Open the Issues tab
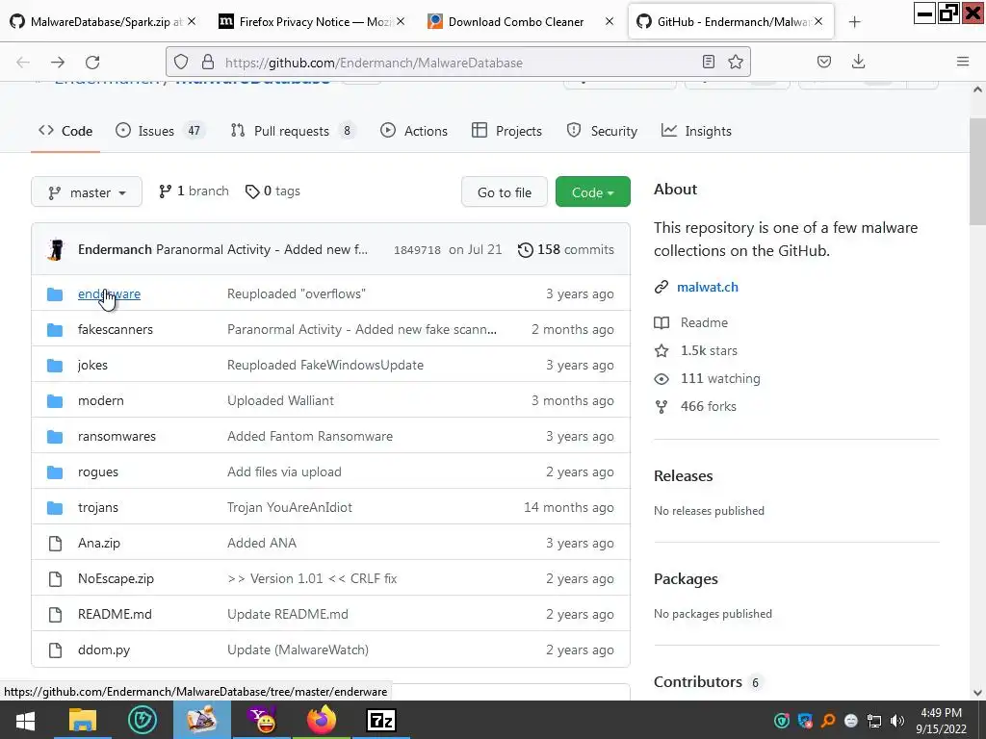This screenshot has width=986, height=739. coord(160,131)
